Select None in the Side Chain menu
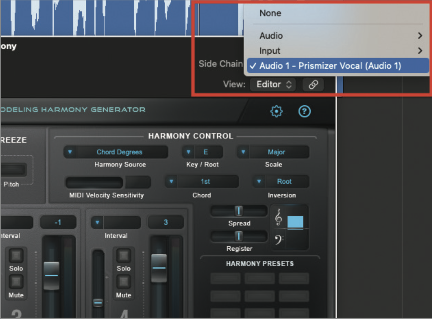Screen dimensions: 432x319 click(270, 13)
